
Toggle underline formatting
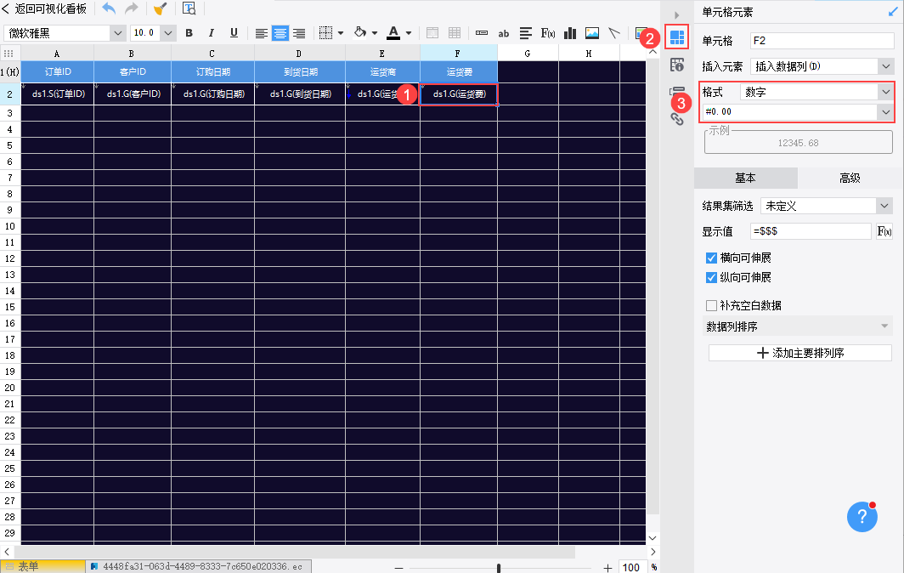coord(234,33)
